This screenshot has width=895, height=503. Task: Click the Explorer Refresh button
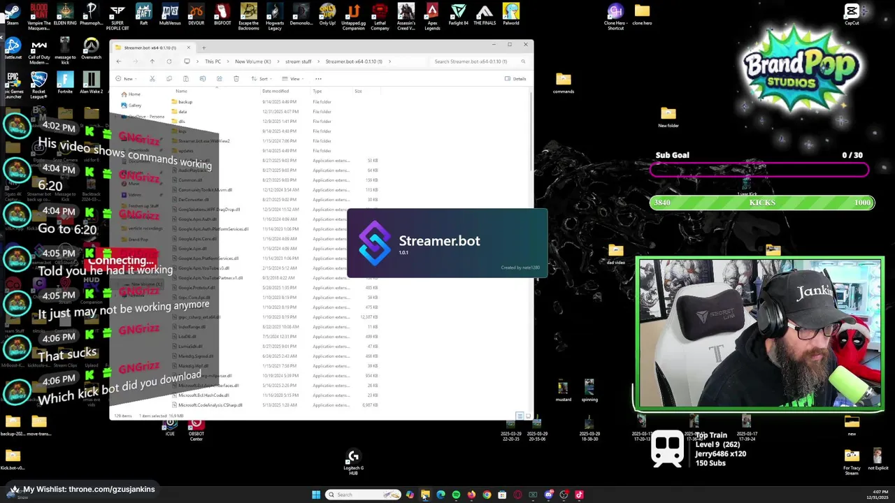(169, 61)
